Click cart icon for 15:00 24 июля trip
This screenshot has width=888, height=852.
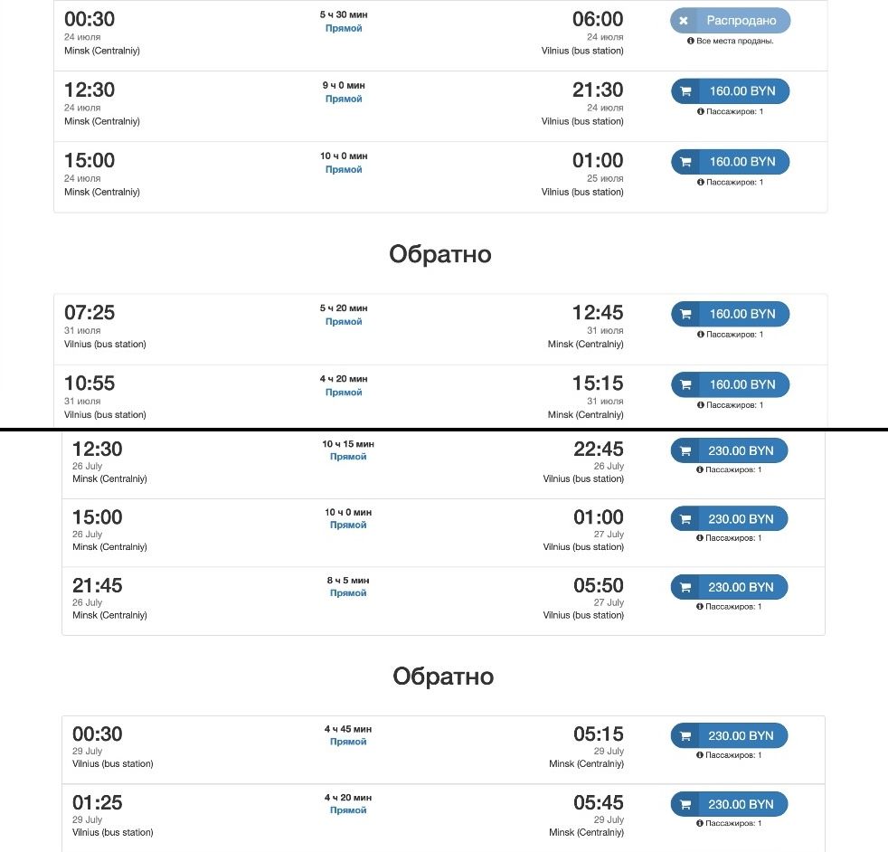click(685, 162)
